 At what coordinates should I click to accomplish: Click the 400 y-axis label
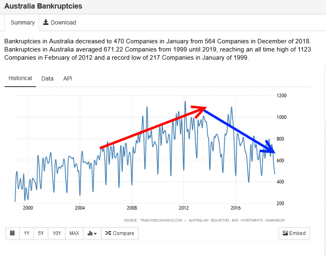point(280,182)
